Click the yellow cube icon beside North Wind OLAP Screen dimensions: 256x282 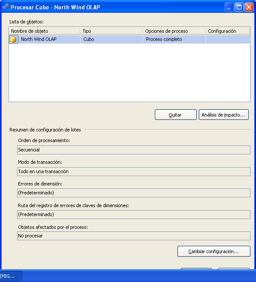point(13,40)
